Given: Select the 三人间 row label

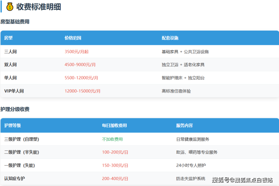Looking at the screenshot, I should [x=11, y=51].
